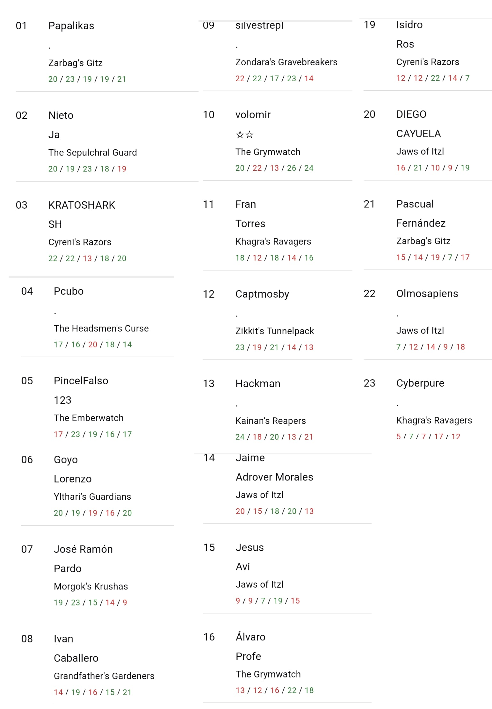The height and width of the screenshot is (709, 492).
Task: Open player Papalikas ranked 01
Action: pyautogui.click(x=71, y=26)
